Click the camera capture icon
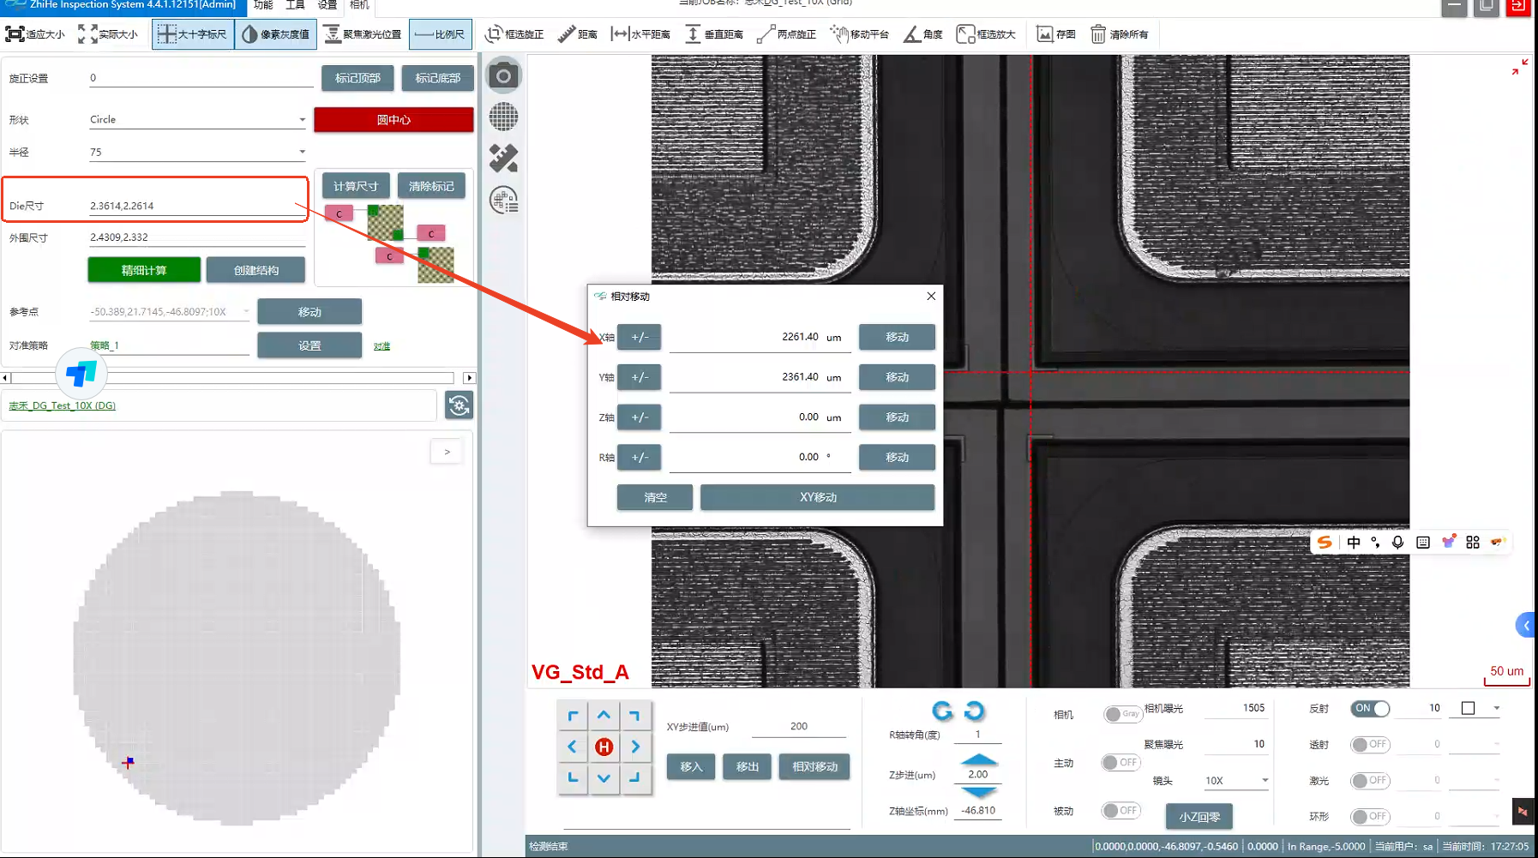1538x858 pixels. click(x=504, y=76)
